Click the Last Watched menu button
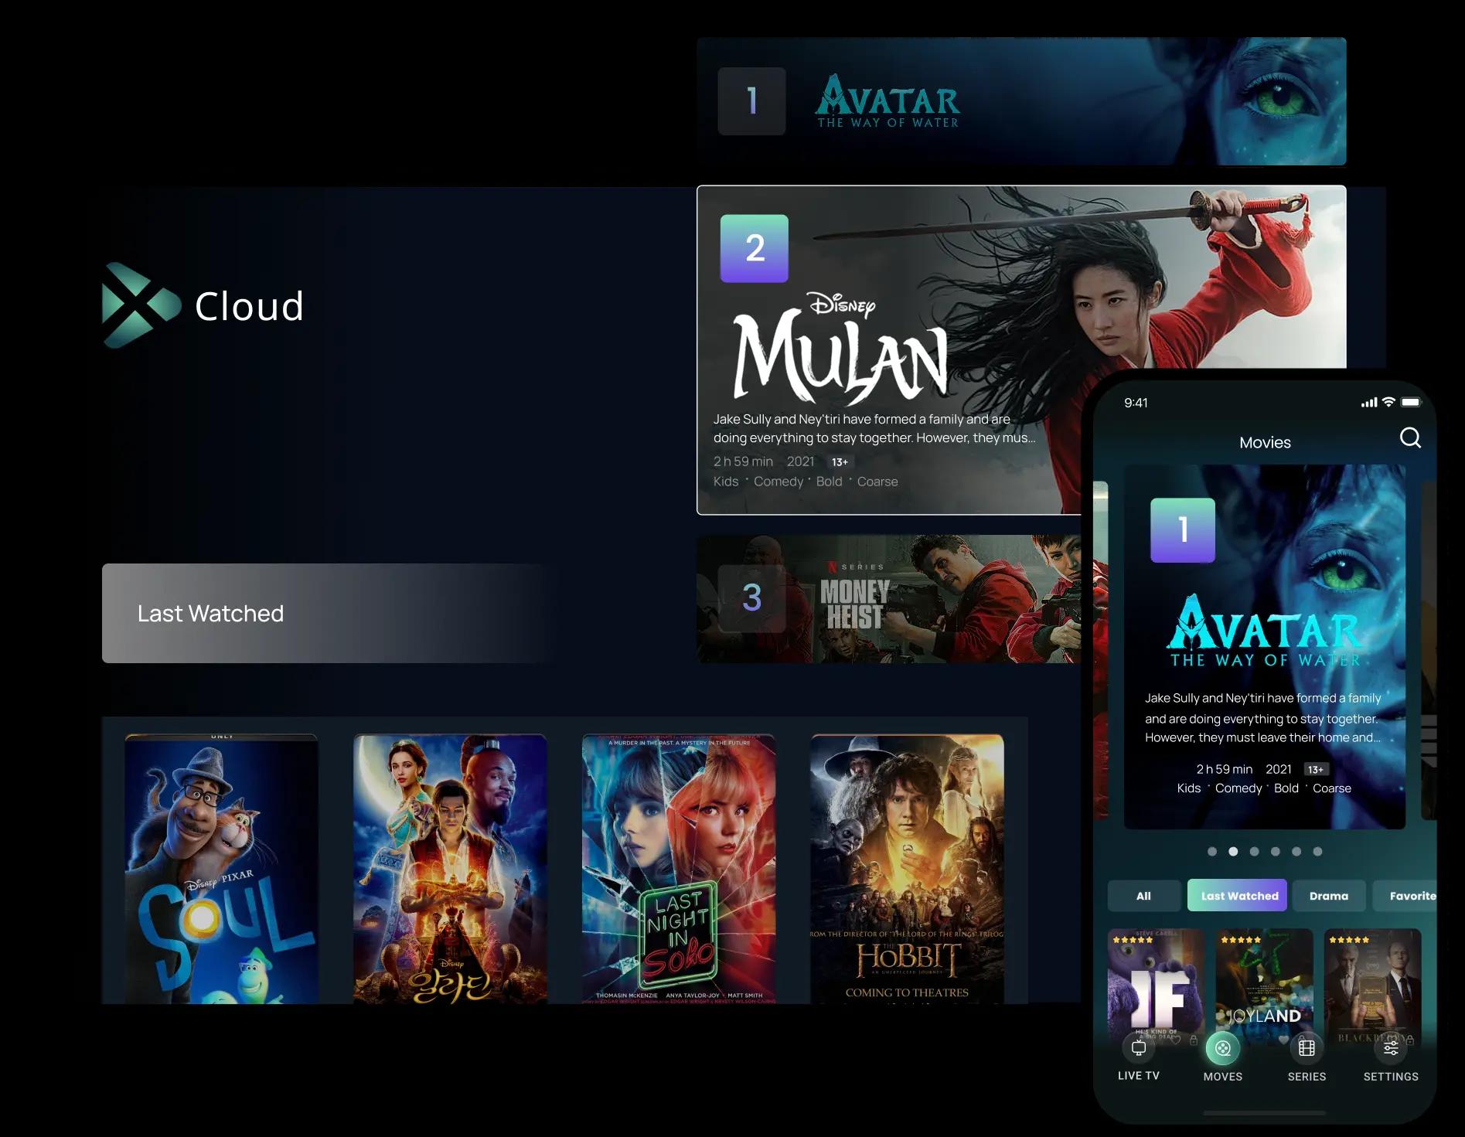 point(325,613)
